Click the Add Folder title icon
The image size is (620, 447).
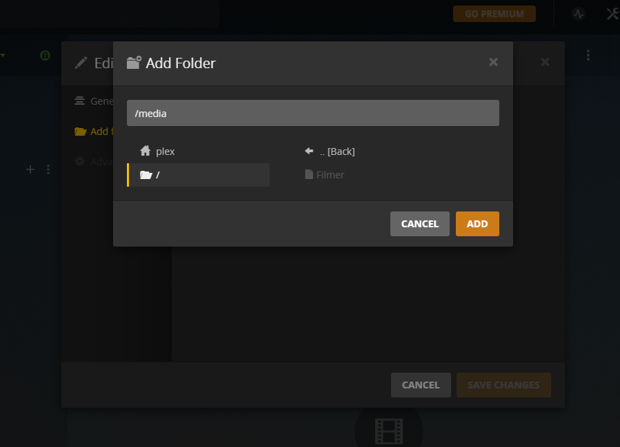[134, 63]
